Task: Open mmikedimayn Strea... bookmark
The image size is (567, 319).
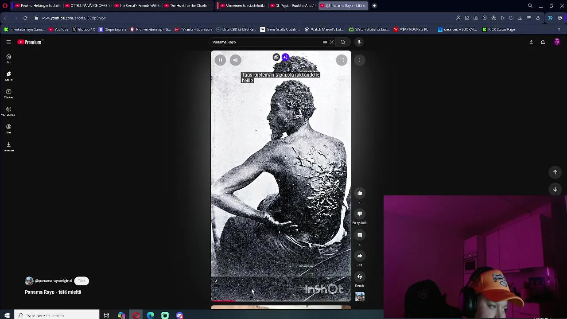Action: [24, 29]
